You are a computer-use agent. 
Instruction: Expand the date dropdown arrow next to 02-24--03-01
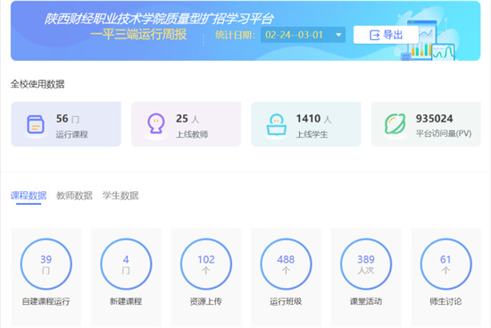[338, 35]
